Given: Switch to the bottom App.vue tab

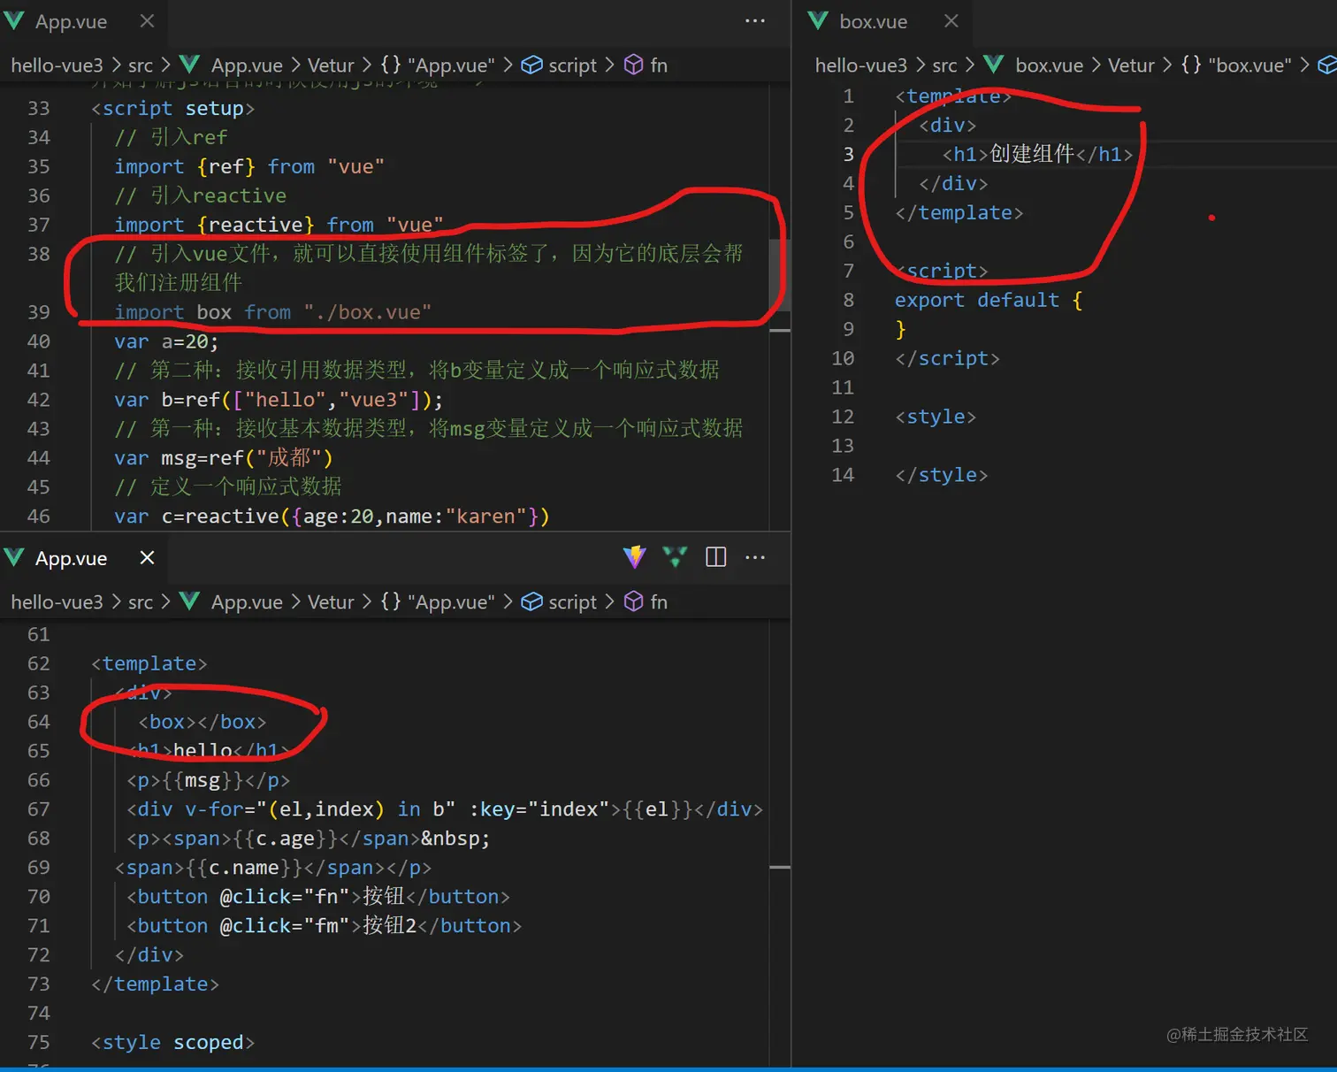Looking at the screenshot, I should 71,558.
